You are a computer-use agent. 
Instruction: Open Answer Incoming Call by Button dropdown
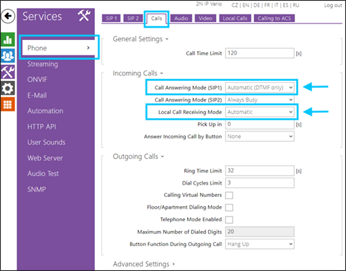click(x=259, y=136)
